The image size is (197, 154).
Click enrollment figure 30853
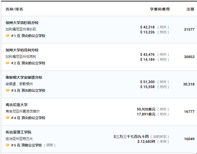tap(189, 57)
